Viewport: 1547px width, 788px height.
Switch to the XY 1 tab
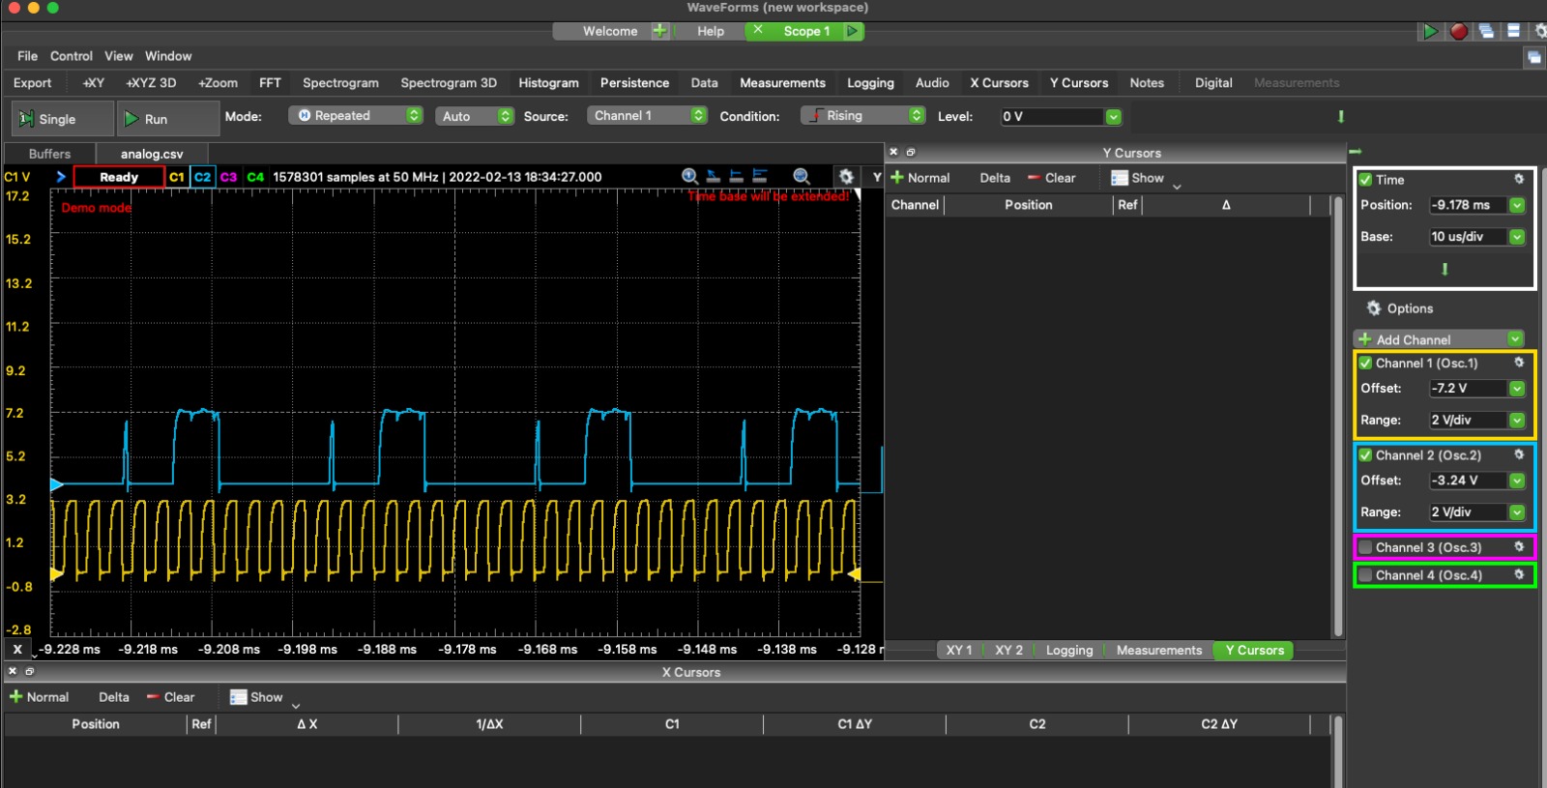959,650
